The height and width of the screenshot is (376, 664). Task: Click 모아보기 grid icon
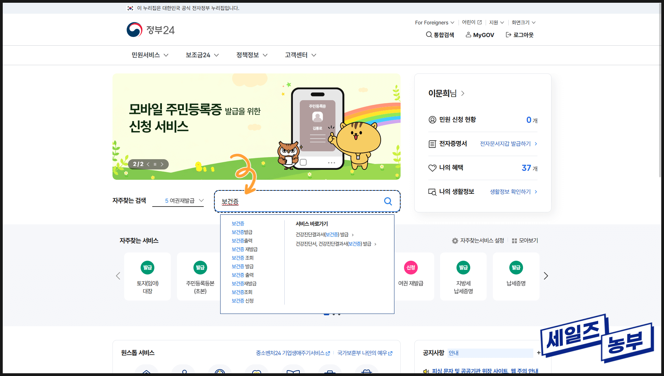coord(514,241)
